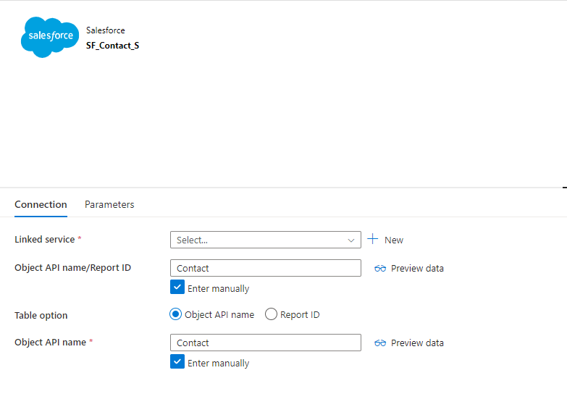Uncheck Enter manually under Object API name/Report ID
The width and height of the screenshot is (567, 407).
[177, 288]
